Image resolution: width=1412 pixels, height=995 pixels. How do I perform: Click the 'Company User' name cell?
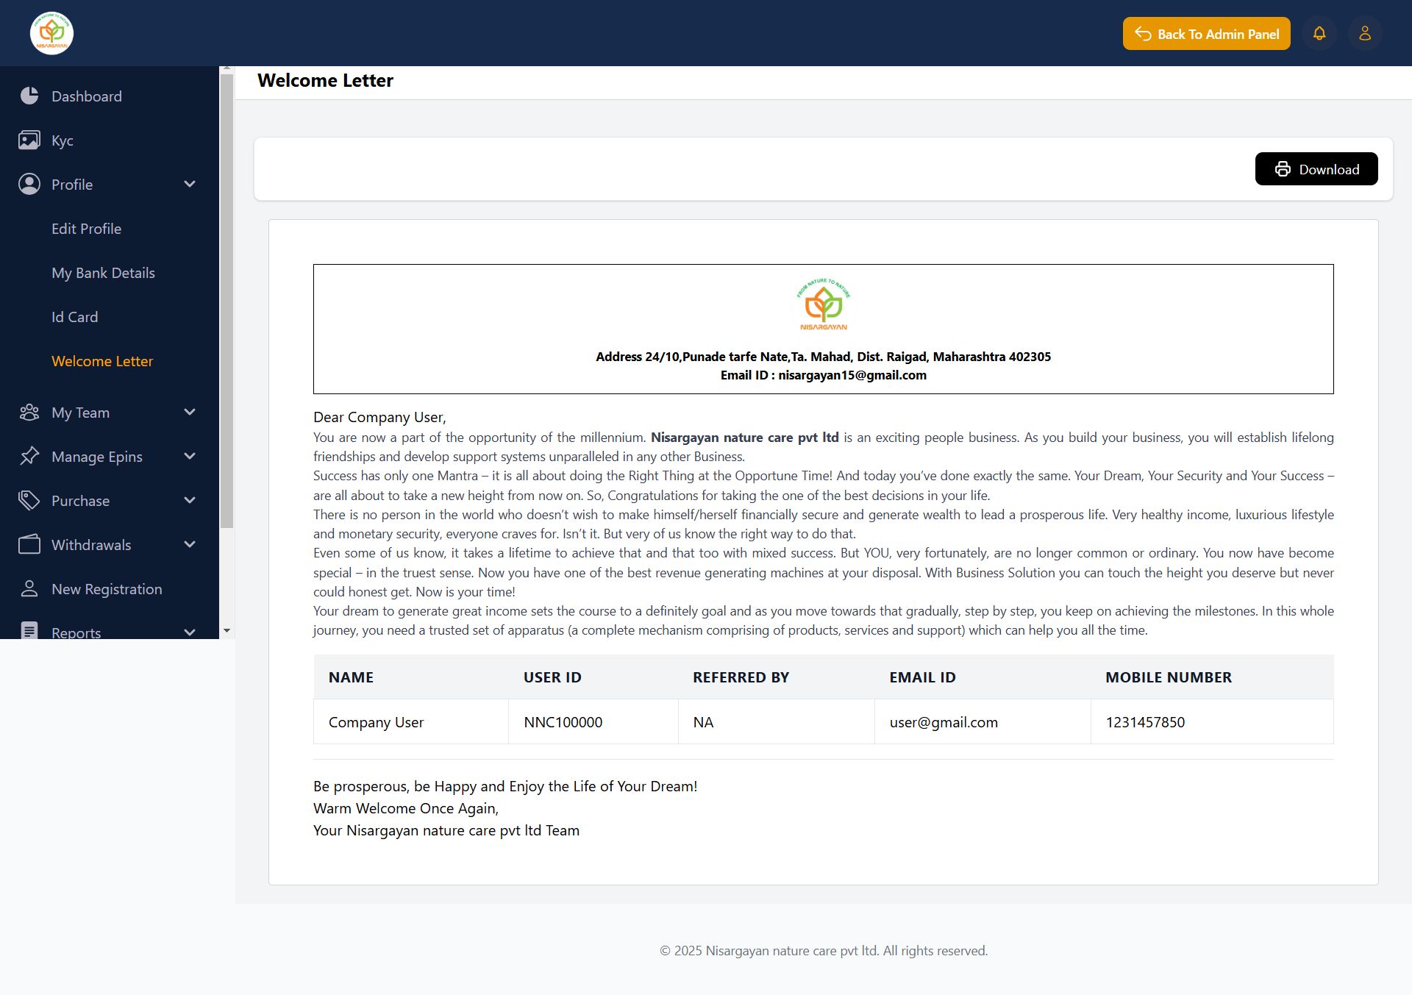pos(411,722)
